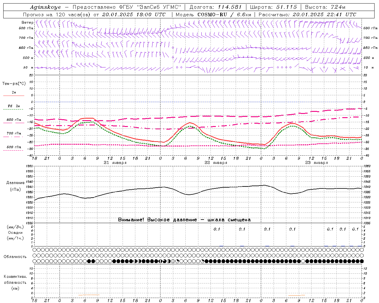Click the "Ветер" wind panel label
379x303 pixels.
pyautogui.click(x=28, y=22)
